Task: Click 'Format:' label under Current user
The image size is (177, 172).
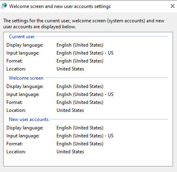Action: [14, 61]
